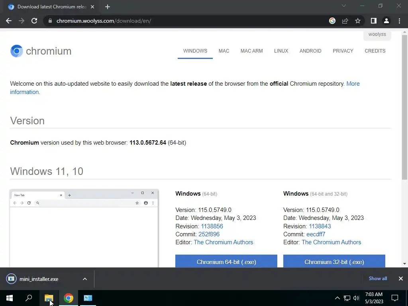Open File Explorer from taskbar
The width and height of the screenshot is (408, 306).
pyautogui.click(x=49, y=298)
